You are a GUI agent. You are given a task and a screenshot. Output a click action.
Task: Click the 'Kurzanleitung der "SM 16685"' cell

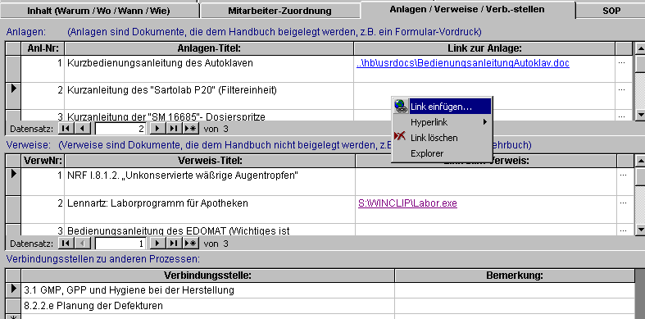click(x=209, y=116)
